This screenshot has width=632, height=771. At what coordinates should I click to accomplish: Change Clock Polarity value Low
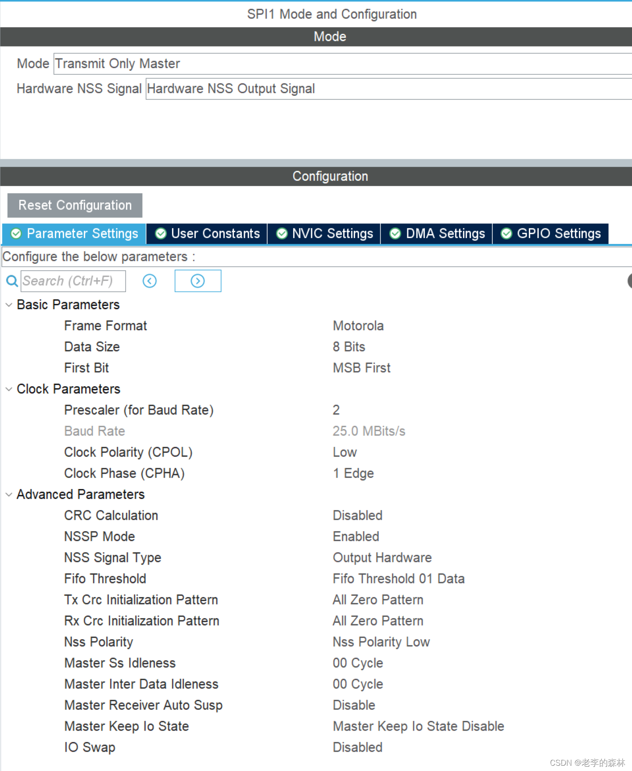tap(345, 452)
